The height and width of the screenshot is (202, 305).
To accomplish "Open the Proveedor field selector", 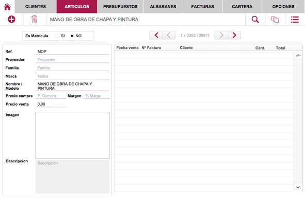I will pos(72,60).
